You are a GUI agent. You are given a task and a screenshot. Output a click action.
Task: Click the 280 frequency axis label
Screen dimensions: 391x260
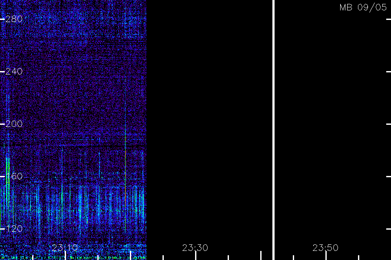(14, 19)
